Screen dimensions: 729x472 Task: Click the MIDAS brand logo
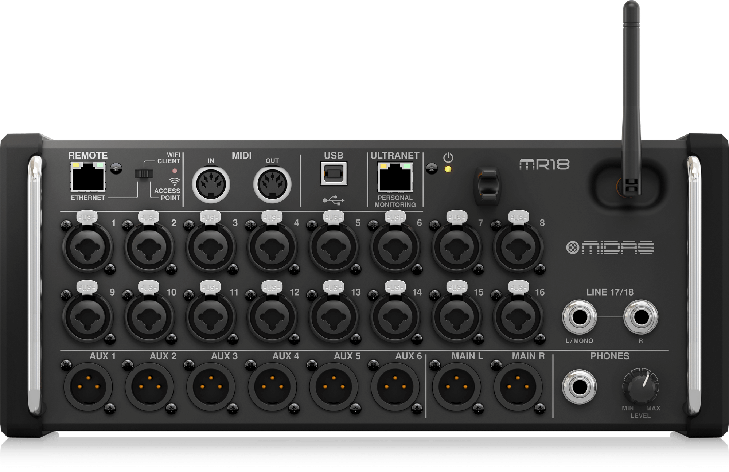(610, 248)
